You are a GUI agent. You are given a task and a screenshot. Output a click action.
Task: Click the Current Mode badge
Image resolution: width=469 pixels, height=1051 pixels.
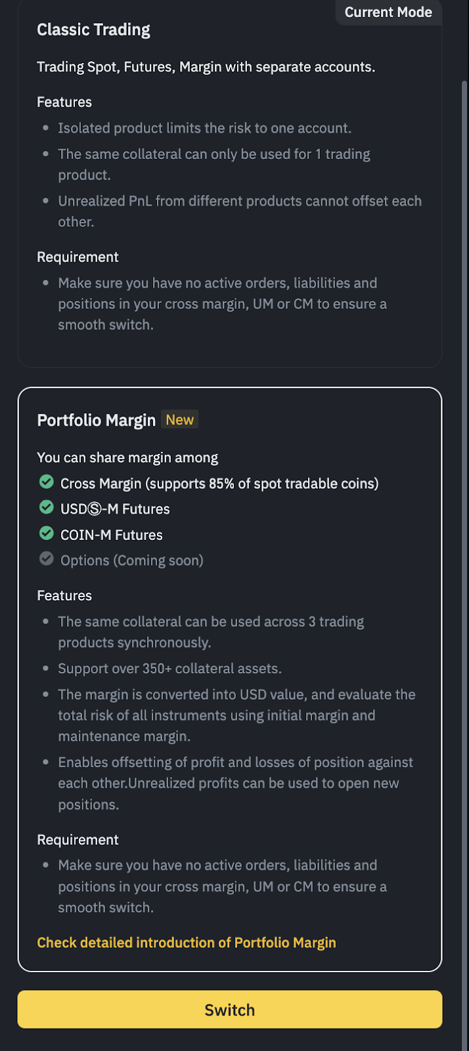(x=388, y=12)
